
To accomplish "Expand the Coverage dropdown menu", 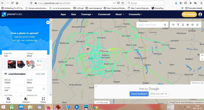I will tap(87, 14).
